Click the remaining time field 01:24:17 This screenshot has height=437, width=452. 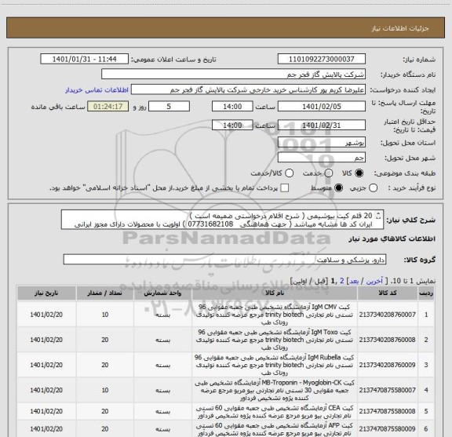click(108, 107)
